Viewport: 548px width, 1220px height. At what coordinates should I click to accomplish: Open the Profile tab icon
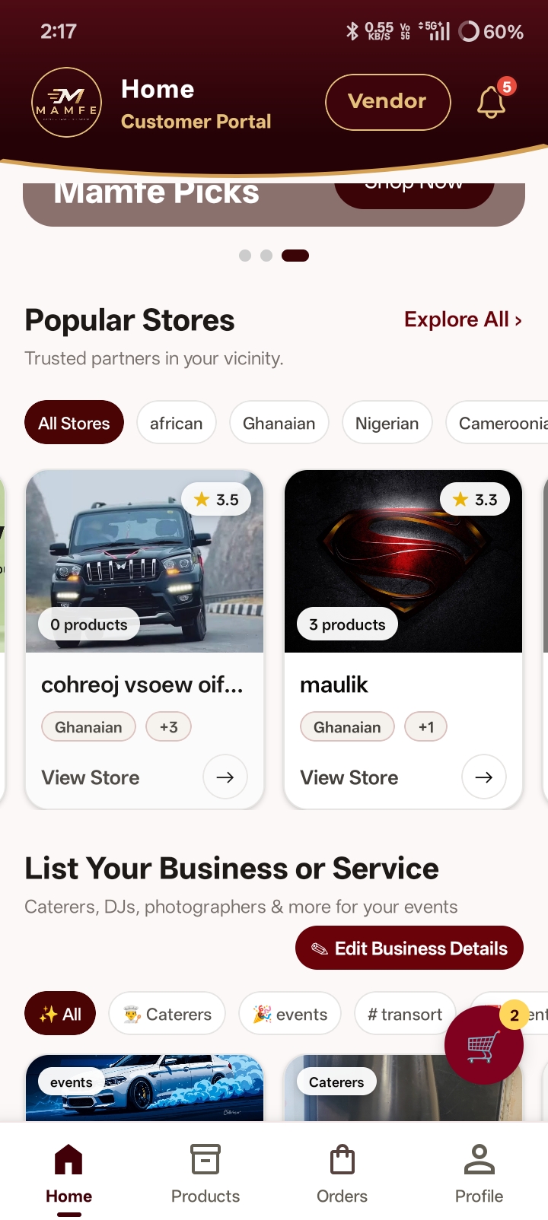tap(479, 1160)
